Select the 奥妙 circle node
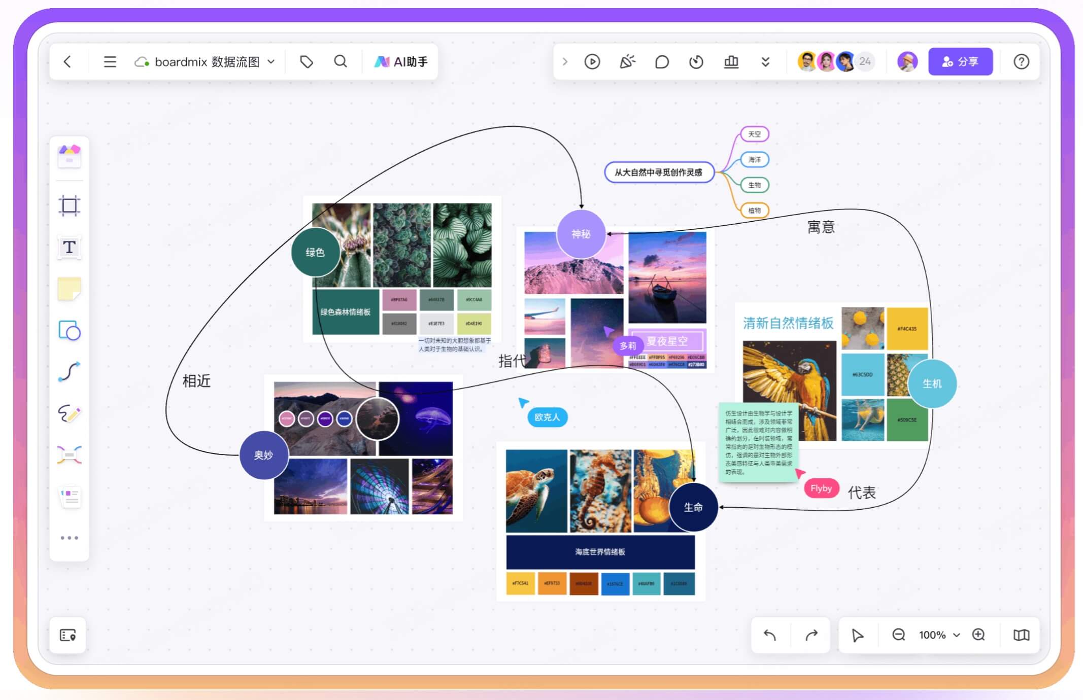1083x700 pixels. click(x=264, y=455)
